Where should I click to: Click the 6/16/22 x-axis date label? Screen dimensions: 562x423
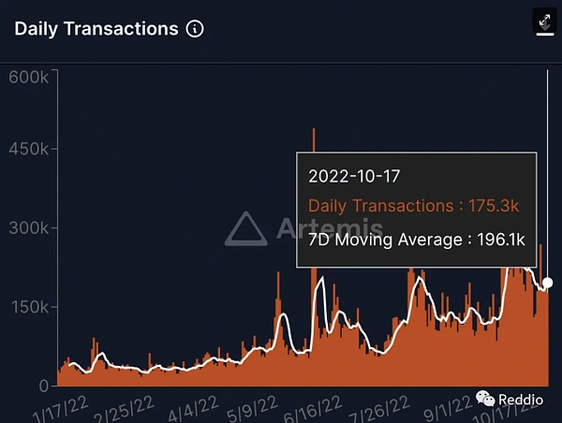(x=313, y=409)
